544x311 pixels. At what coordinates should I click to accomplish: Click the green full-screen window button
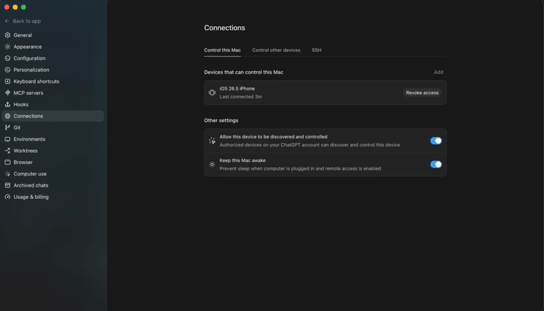(23, 7)
